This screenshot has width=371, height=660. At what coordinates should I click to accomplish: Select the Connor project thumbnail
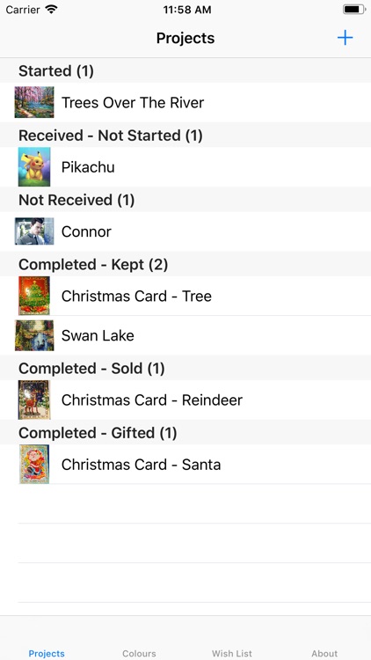coord(34,231)
